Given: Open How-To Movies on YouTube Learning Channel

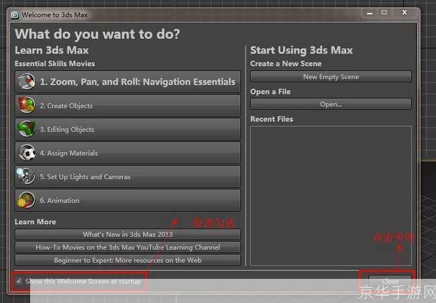Looking at the screenshot, I should 127,247.
